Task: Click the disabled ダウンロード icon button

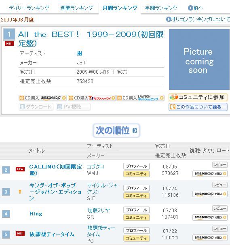Action: pyautogui.click(x=36, y=107)
